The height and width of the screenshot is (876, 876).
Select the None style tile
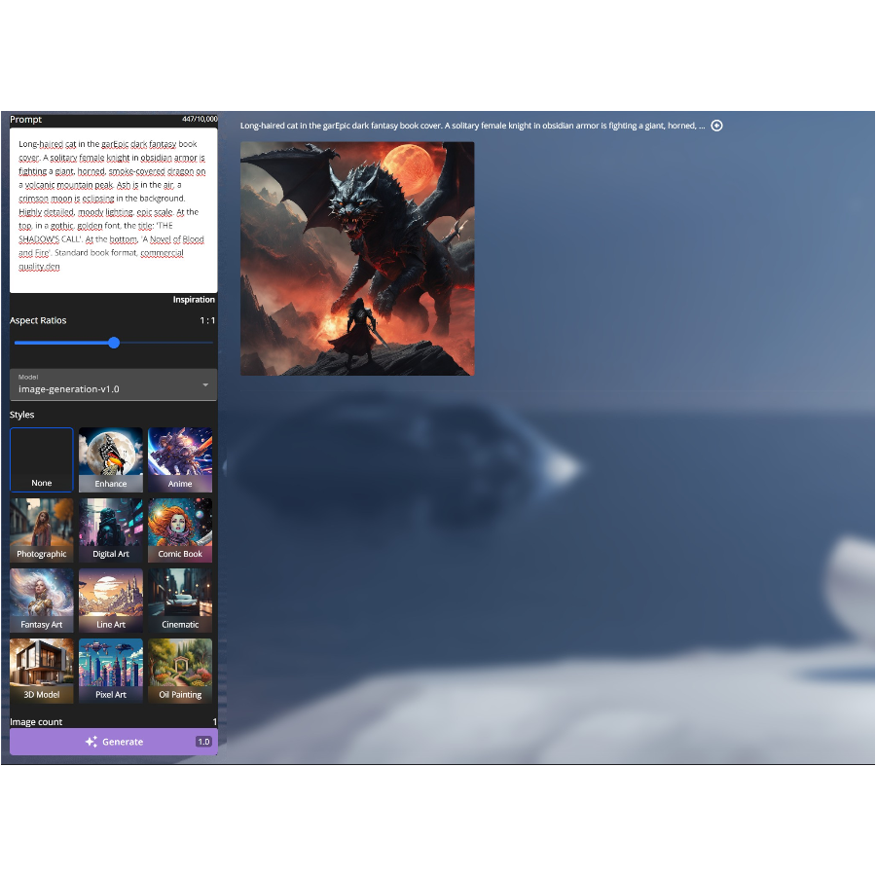pos(42,459)
